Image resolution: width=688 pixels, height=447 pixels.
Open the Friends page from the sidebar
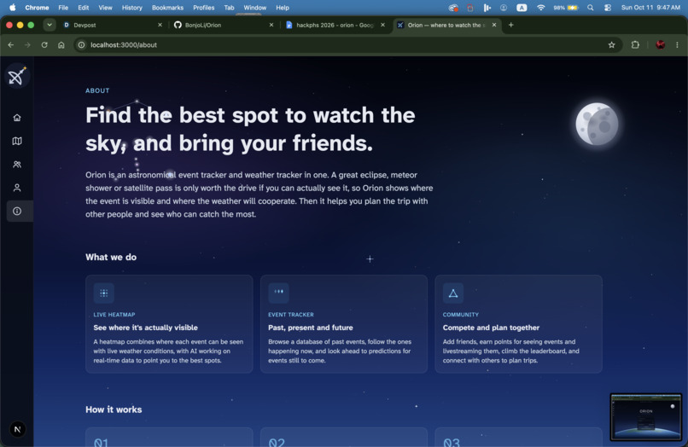tap(17, 165)
